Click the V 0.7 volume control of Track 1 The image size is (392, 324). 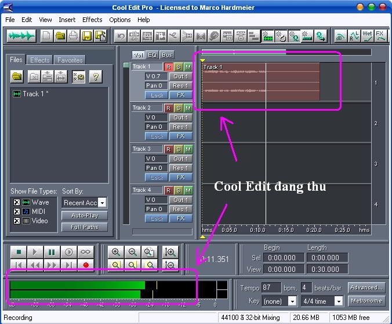click(156, 77)
